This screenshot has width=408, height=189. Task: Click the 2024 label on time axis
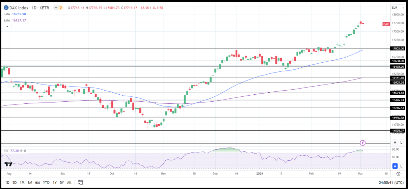[260, 174]
